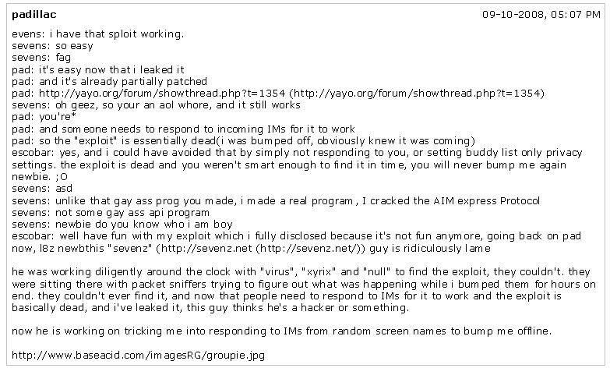Click the line "pad: you're*"

(45, 117)
